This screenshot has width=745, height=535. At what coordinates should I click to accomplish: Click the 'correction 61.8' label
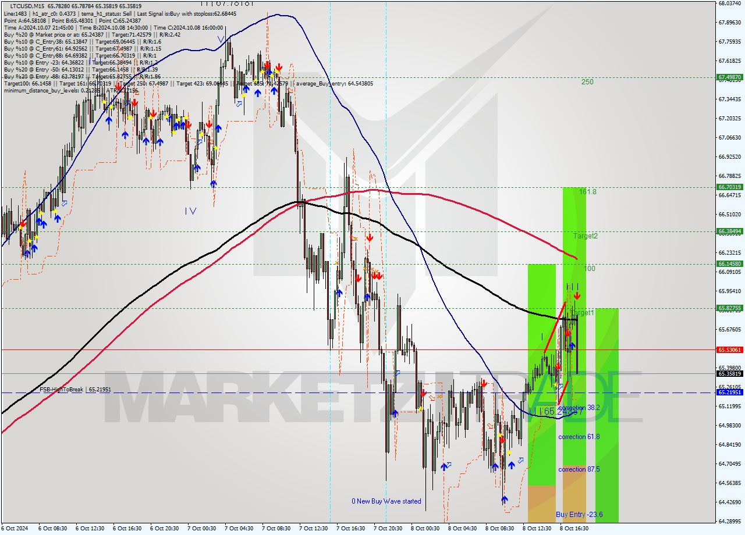(579, 437)
